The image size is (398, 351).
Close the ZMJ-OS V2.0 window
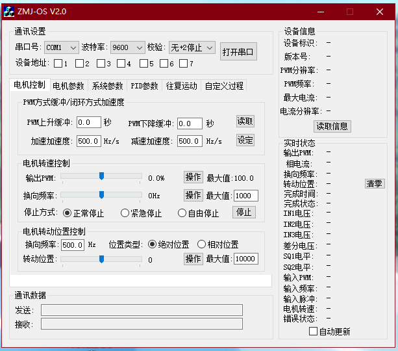click(380, 12)
